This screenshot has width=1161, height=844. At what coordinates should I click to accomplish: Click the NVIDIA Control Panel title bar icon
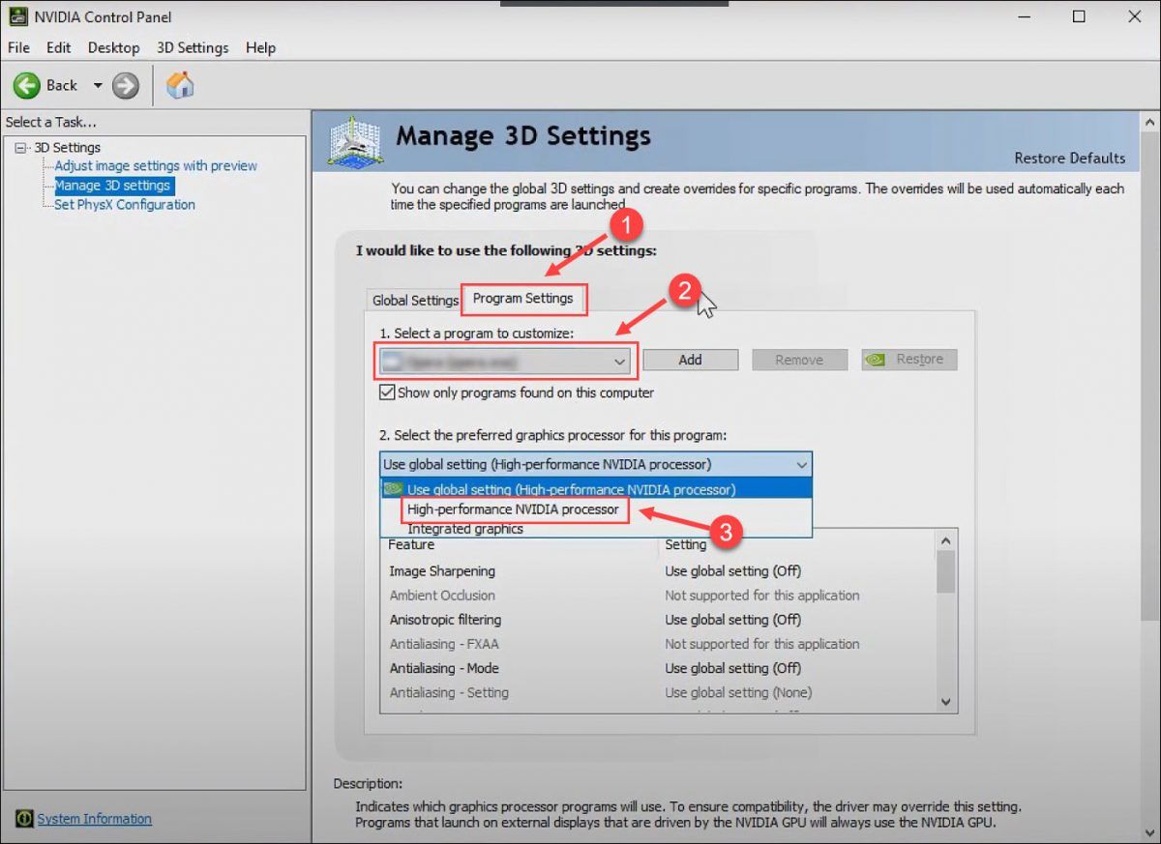[x=17, y=16]
